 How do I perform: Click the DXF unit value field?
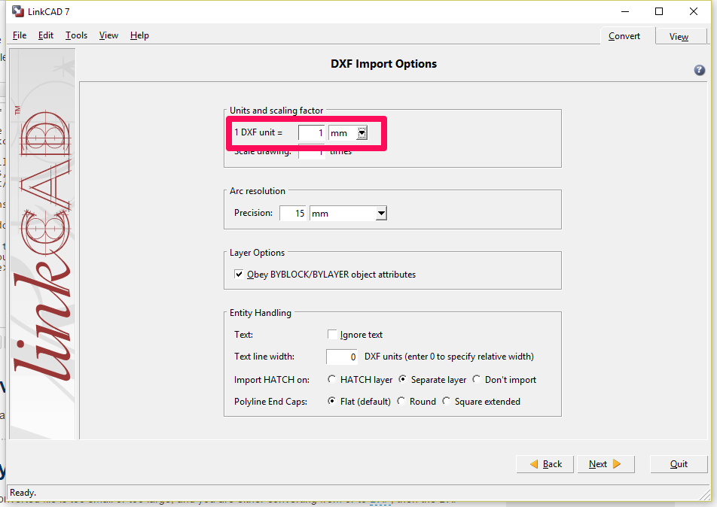[312, 133]
